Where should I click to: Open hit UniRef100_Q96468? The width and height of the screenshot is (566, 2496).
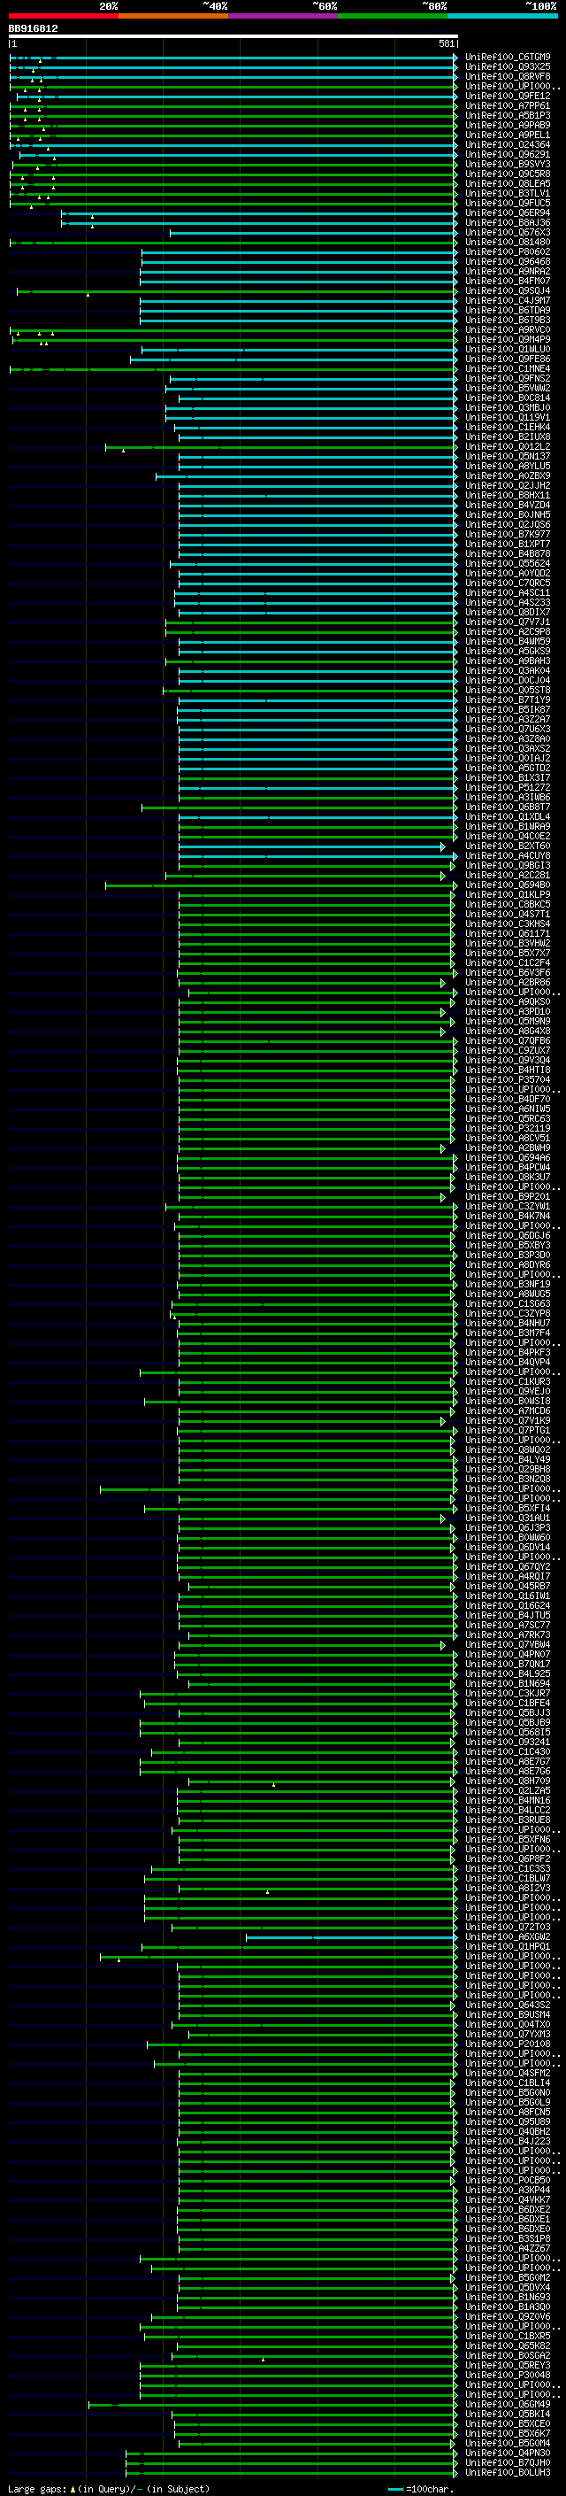click(508, 261)
